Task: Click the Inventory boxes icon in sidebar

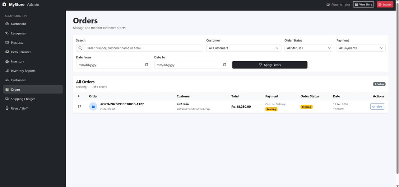Action: (7, 61)
